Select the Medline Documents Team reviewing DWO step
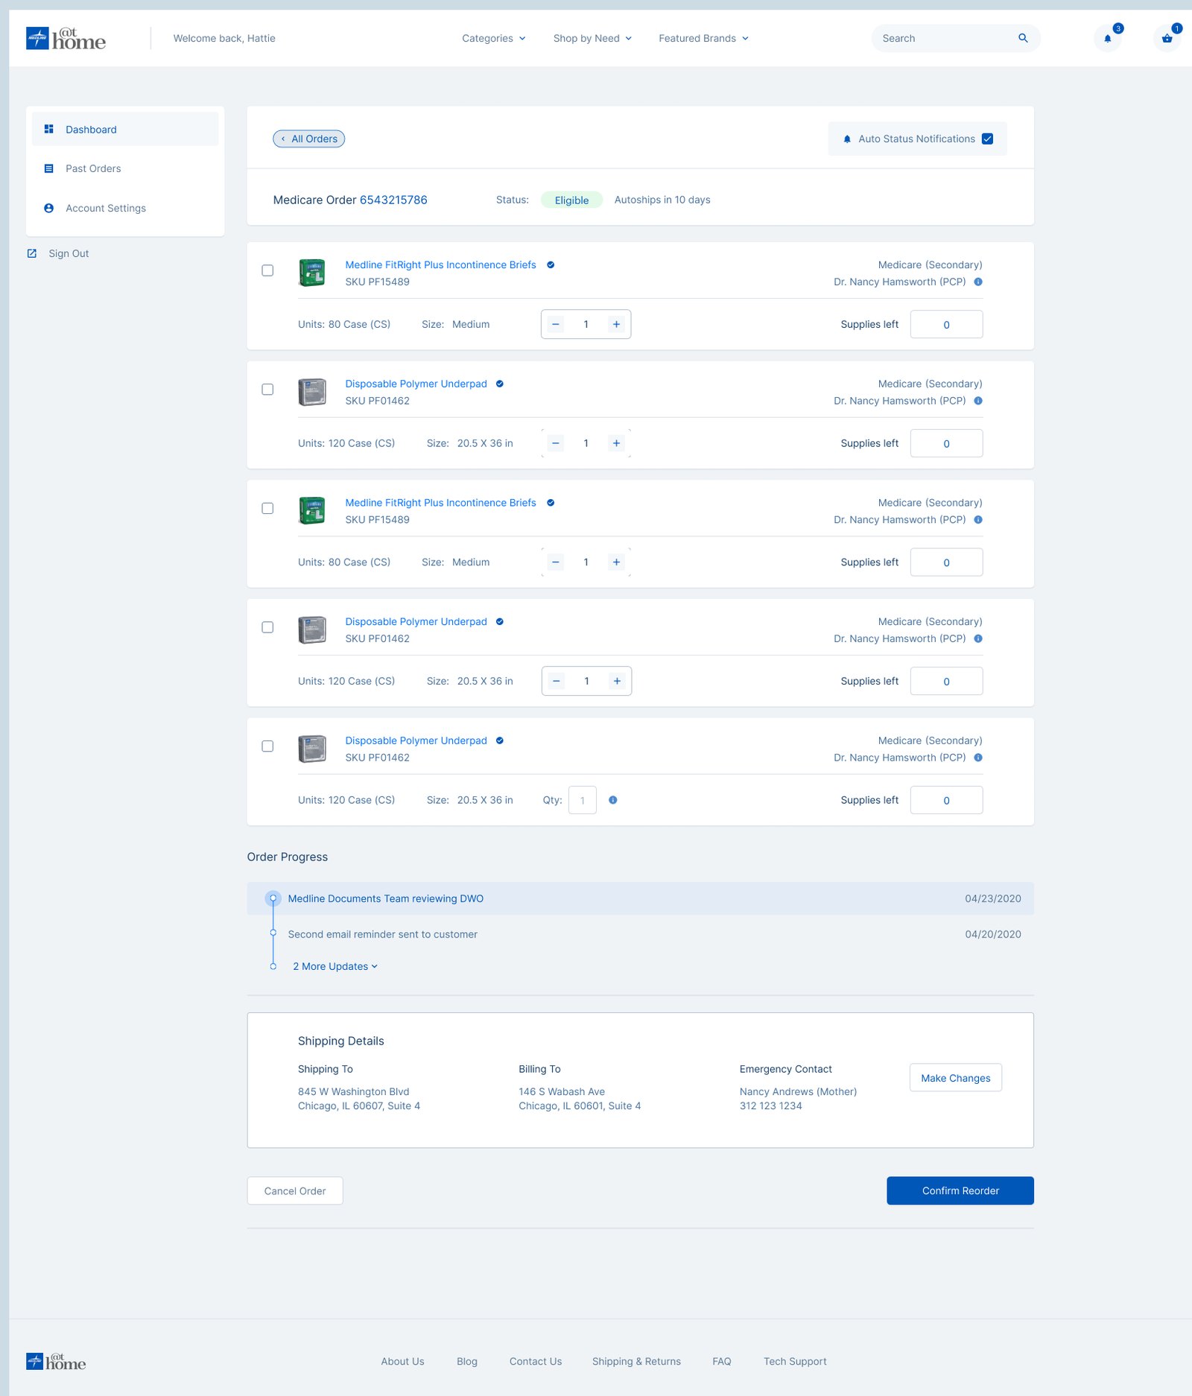Image resolution: width=1192 pixels, height=1396 pixels. click(x=640, y=898)
